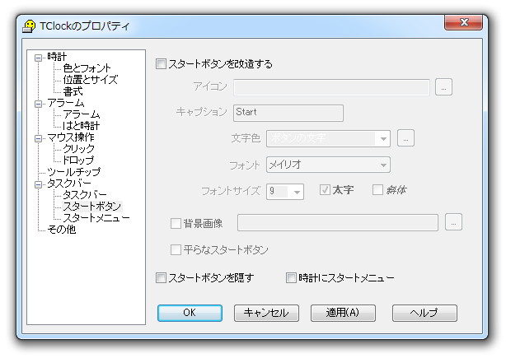Select スタートボタン in the tree
The height and width of the screenshot is (358, 506).
(x=92, y=207)
